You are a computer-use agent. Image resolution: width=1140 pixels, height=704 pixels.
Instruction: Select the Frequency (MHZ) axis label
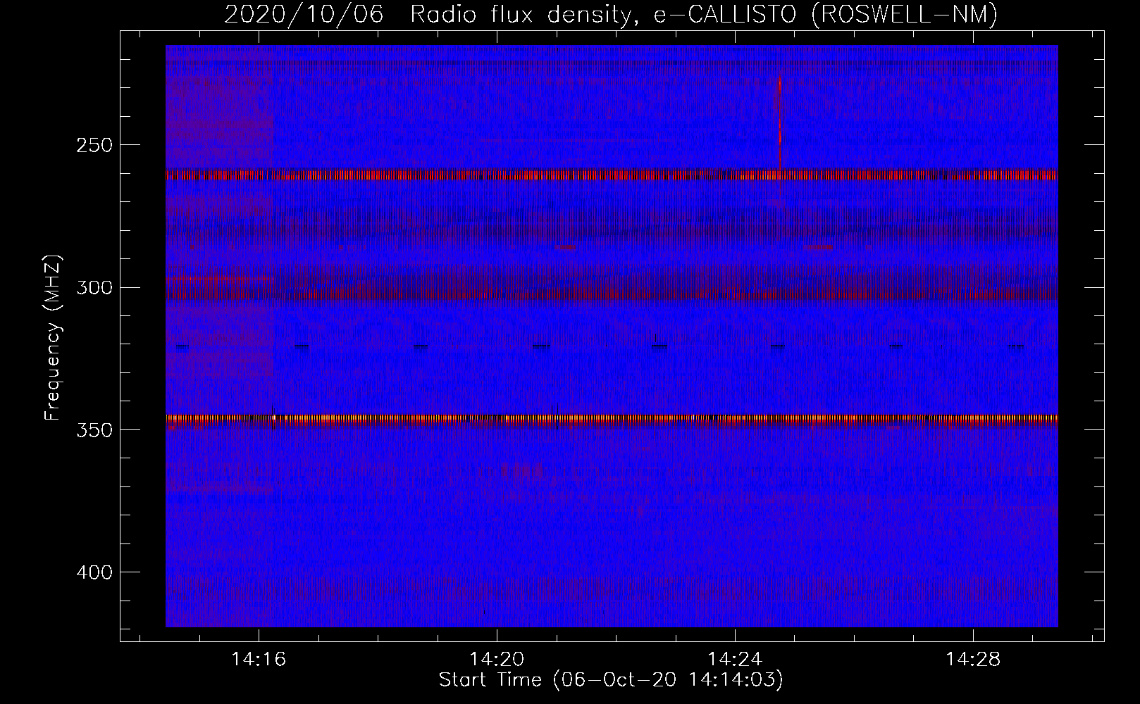53,338
